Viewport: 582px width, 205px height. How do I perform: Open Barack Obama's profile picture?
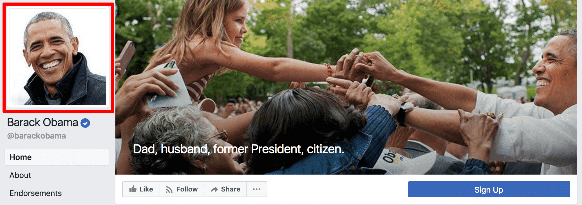58,57
